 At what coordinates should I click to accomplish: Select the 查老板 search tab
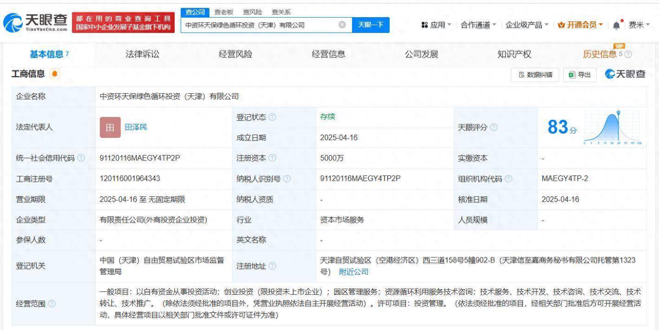223,12
